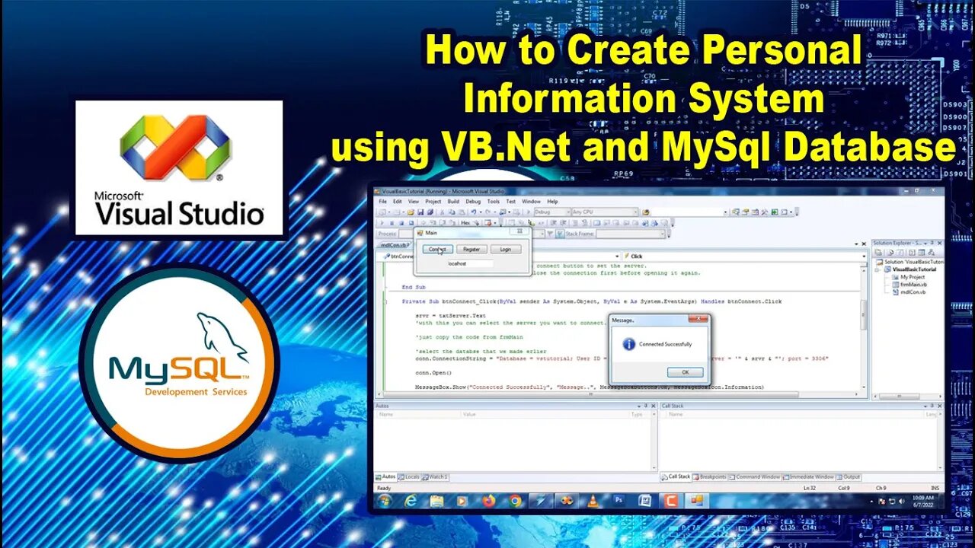Pin the Call Stack panel
The width and height of the screenshot is (975, 548).
tap(932, 406)
